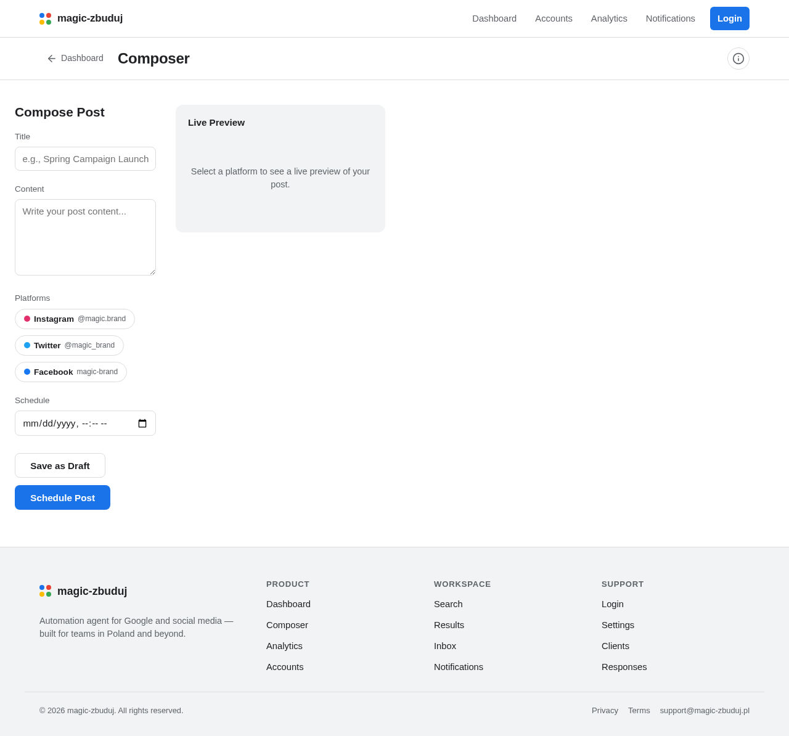
Task: Click the footer magic-zbuduj logo
Action: pos(83,591)
